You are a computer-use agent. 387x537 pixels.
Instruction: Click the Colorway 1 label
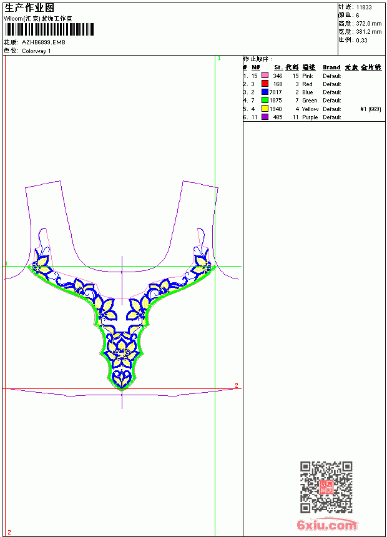[x=36, y=51]
